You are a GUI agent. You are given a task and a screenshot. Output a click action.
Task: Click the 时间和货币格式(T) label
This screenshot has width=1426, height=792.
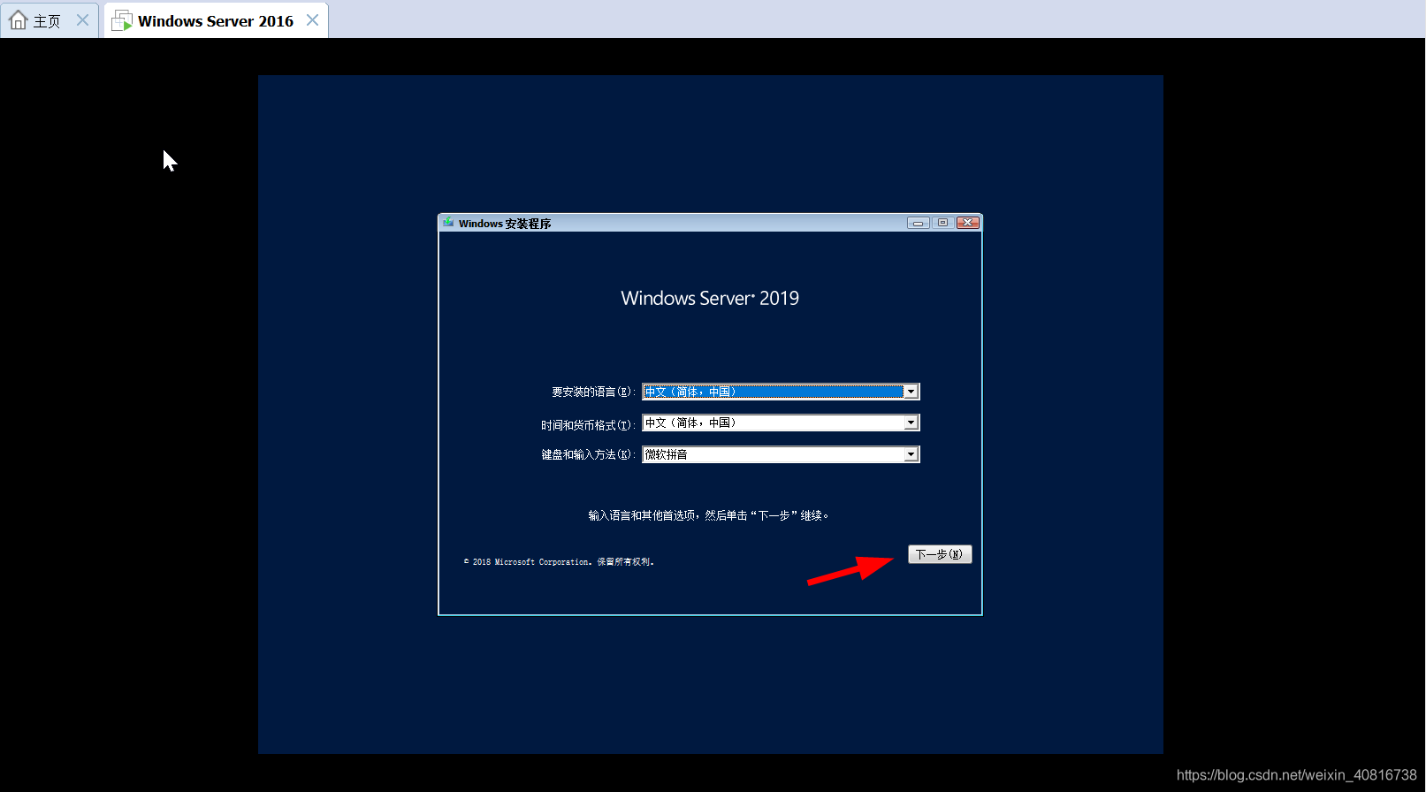pyautogui.click(x=588, y=425)
